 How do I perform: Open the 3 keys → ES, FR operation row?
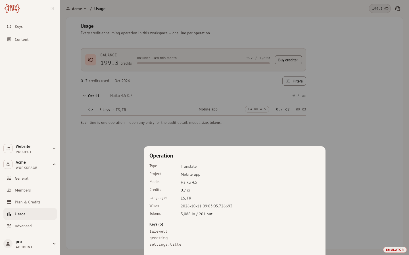pyautogui.click(x=193, y=109)
